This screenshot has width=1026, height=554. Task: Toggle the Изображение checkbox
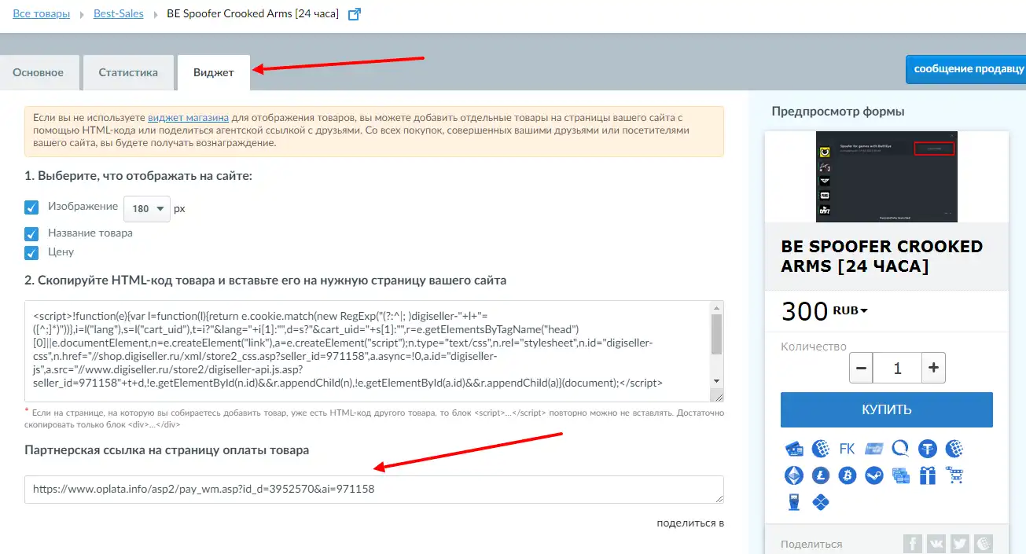tap(31, 207)
